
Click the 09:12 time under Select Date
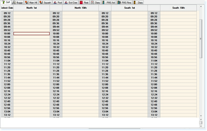pyautogui.click(x=7, y=13)
